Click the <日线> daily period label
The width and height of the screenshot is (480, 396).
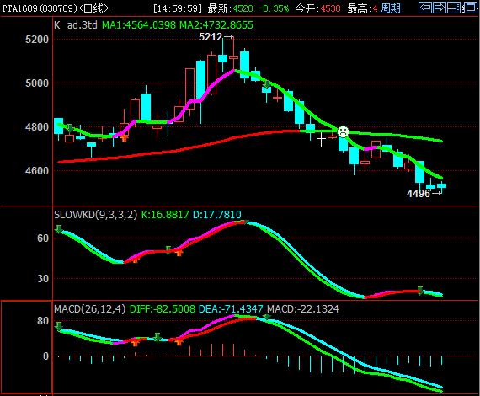(93, 8)
